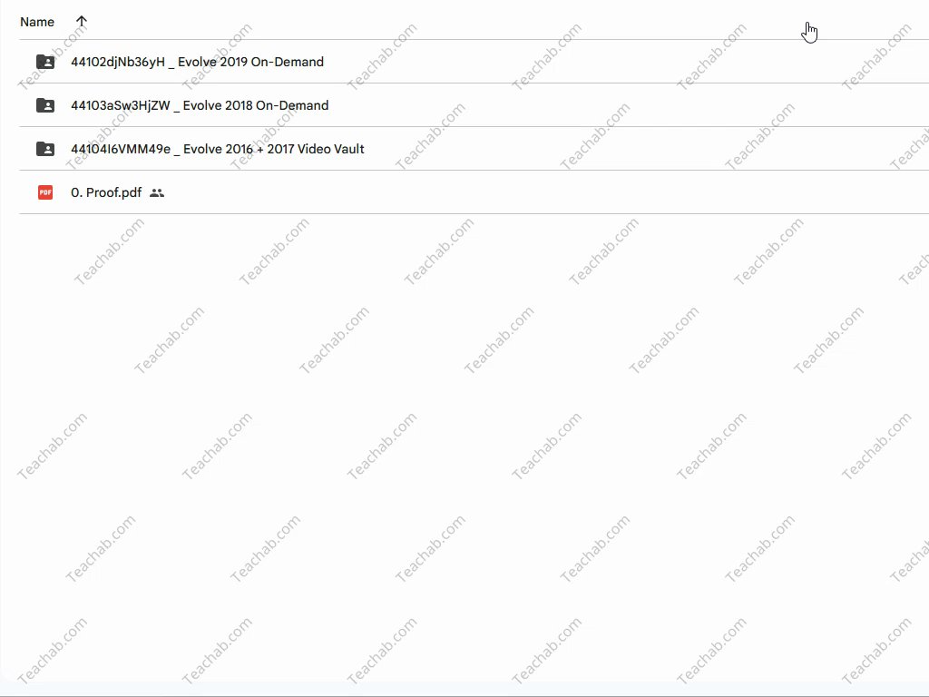
Task: Open folder '44102djNb36yH _ Evolve 2019 On-Demand'
Action: 197,62
